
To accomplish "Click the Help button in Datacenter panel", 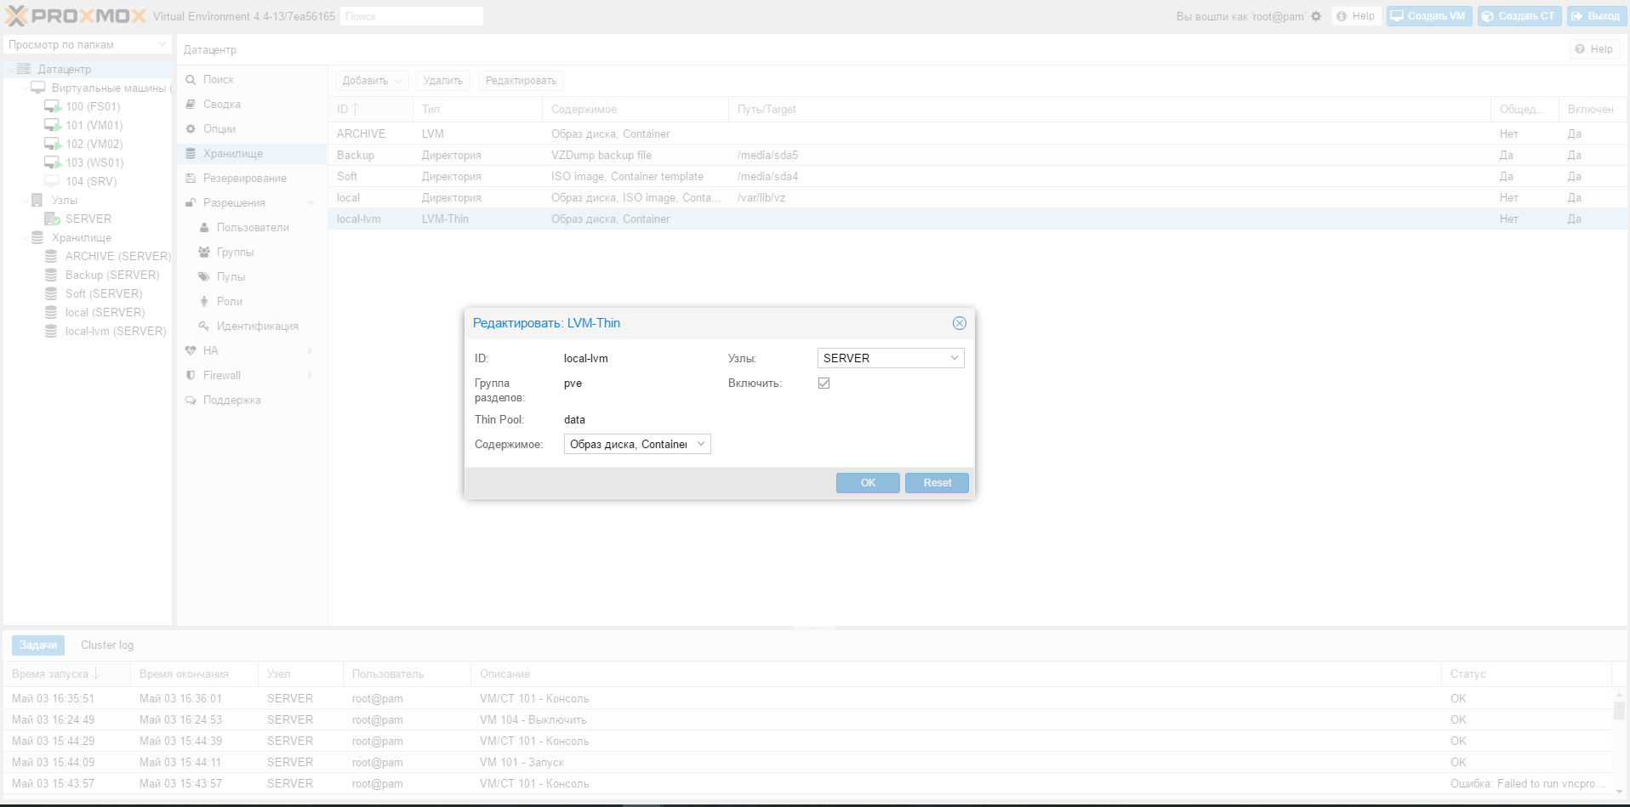I will coord(1594,49).
